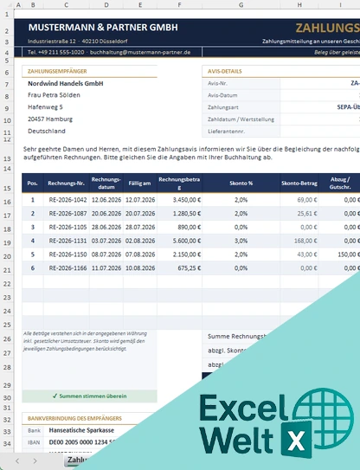The width and height of the screenshot is (360, 470).
Task: Select column header G
Action: pyautogui.click(x=241, y=5)
